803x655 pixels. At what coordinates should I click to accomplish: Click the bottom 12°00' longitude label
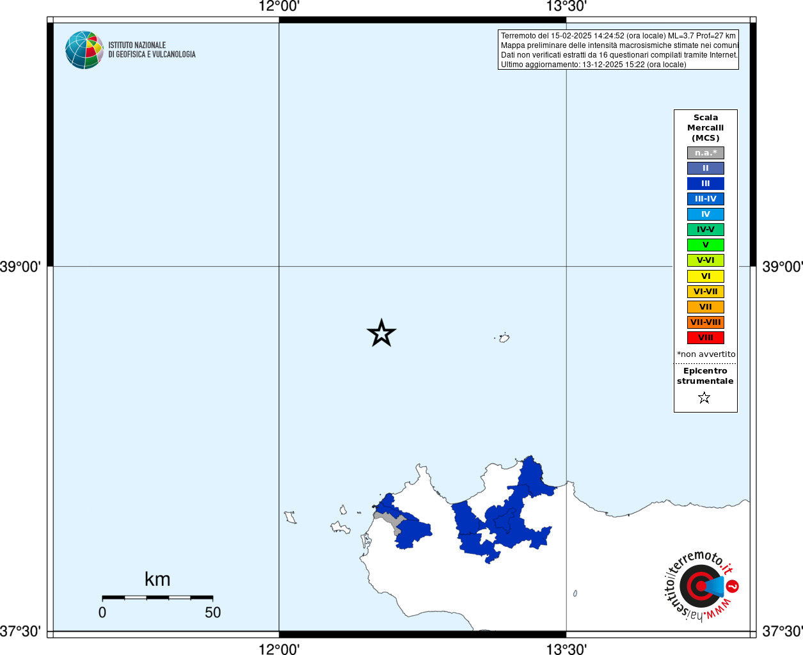coord(279,649)
